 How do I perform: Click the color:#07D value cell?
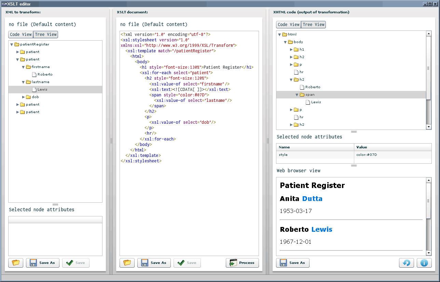coord(393,155)
